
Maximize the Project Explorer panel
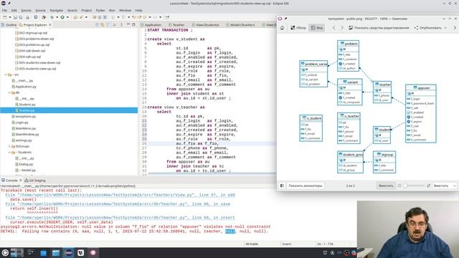134,25
